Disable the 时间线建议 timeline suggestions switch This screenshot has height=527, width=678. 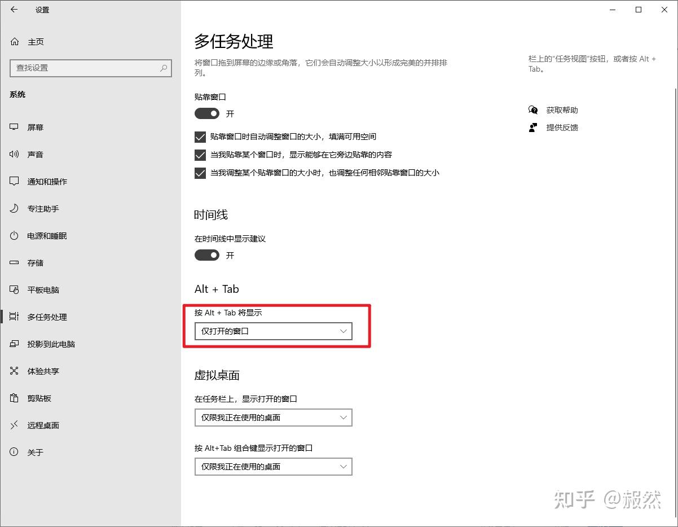point(206,255)
